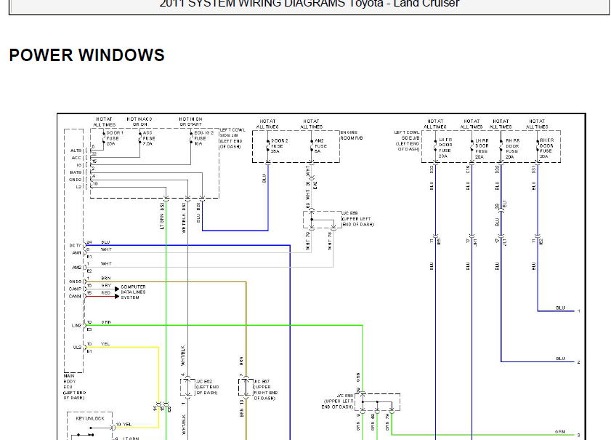Select the 'LH RR DOOR FUSE 20A' label
This screenshot has height=440, width=611.
(482, 148)
